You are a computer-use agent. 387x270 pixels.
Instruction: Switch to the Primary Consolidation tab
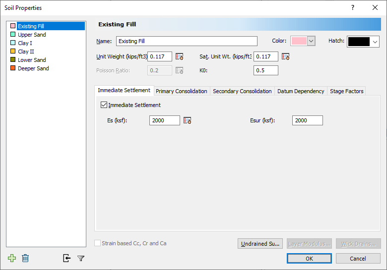[x=182, y=91]
